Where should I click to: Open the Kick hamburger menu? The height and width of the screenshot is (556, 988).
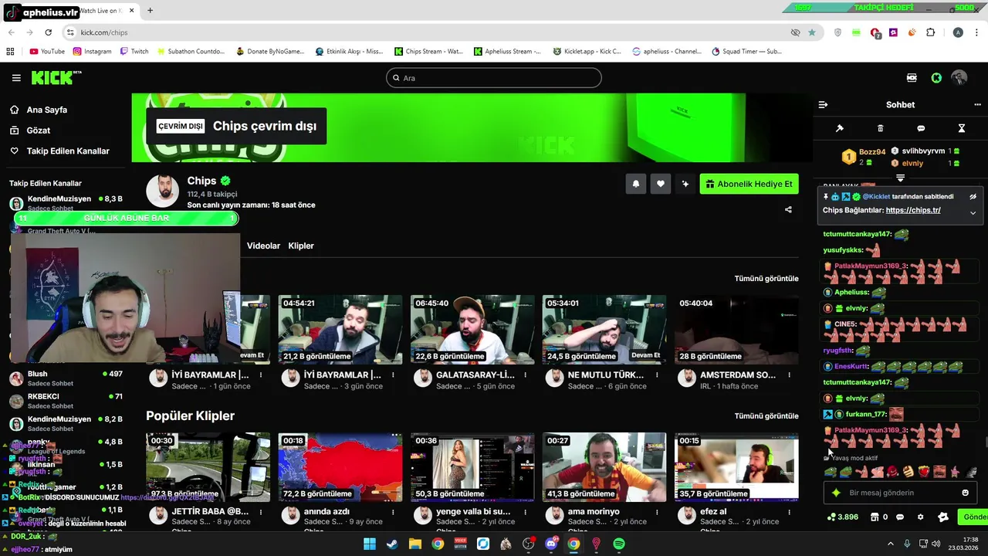click(16, 78)
